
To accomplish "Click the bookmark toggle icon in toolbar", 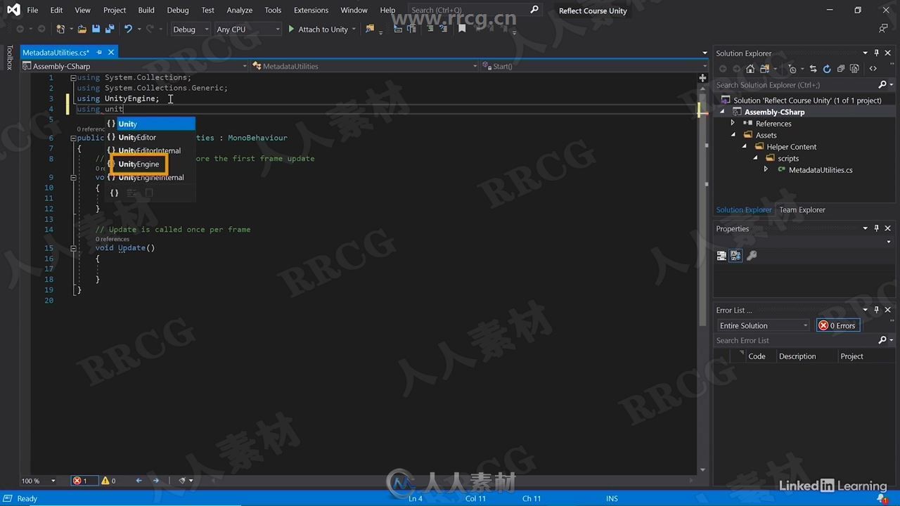I will click(x=462, y=30).
